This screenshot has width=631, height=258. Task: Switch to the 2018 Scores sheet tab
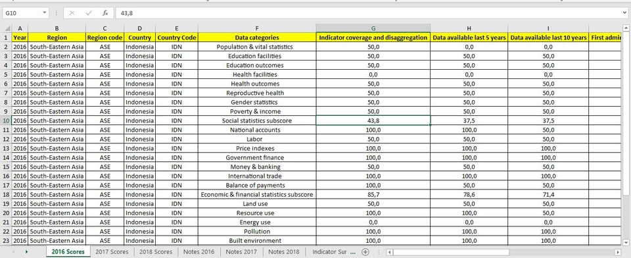pyautogui.click(x=156, y=251)
